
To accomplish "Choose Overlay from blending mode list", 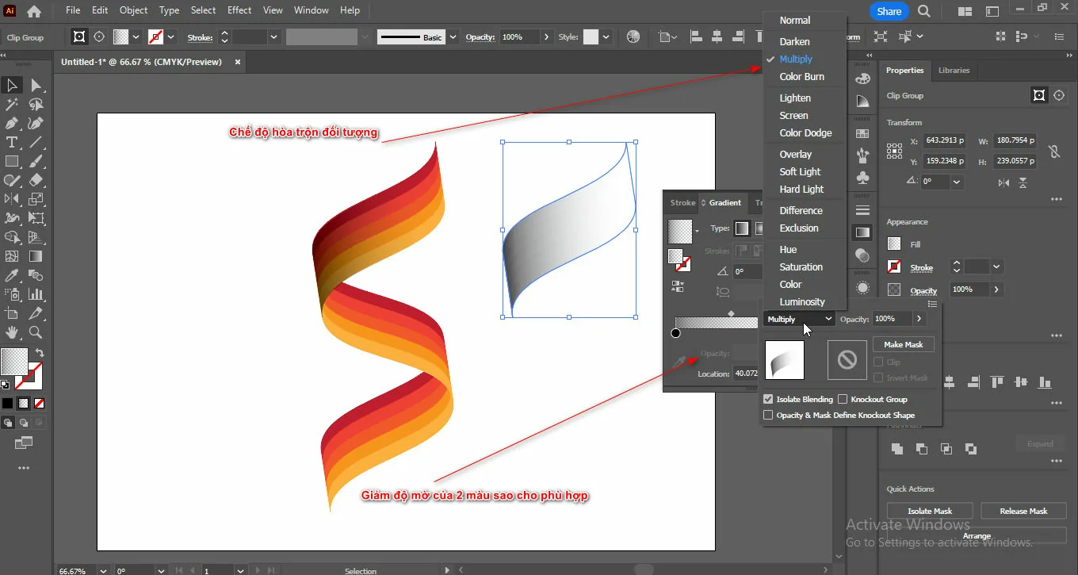I will click(795, 155).
